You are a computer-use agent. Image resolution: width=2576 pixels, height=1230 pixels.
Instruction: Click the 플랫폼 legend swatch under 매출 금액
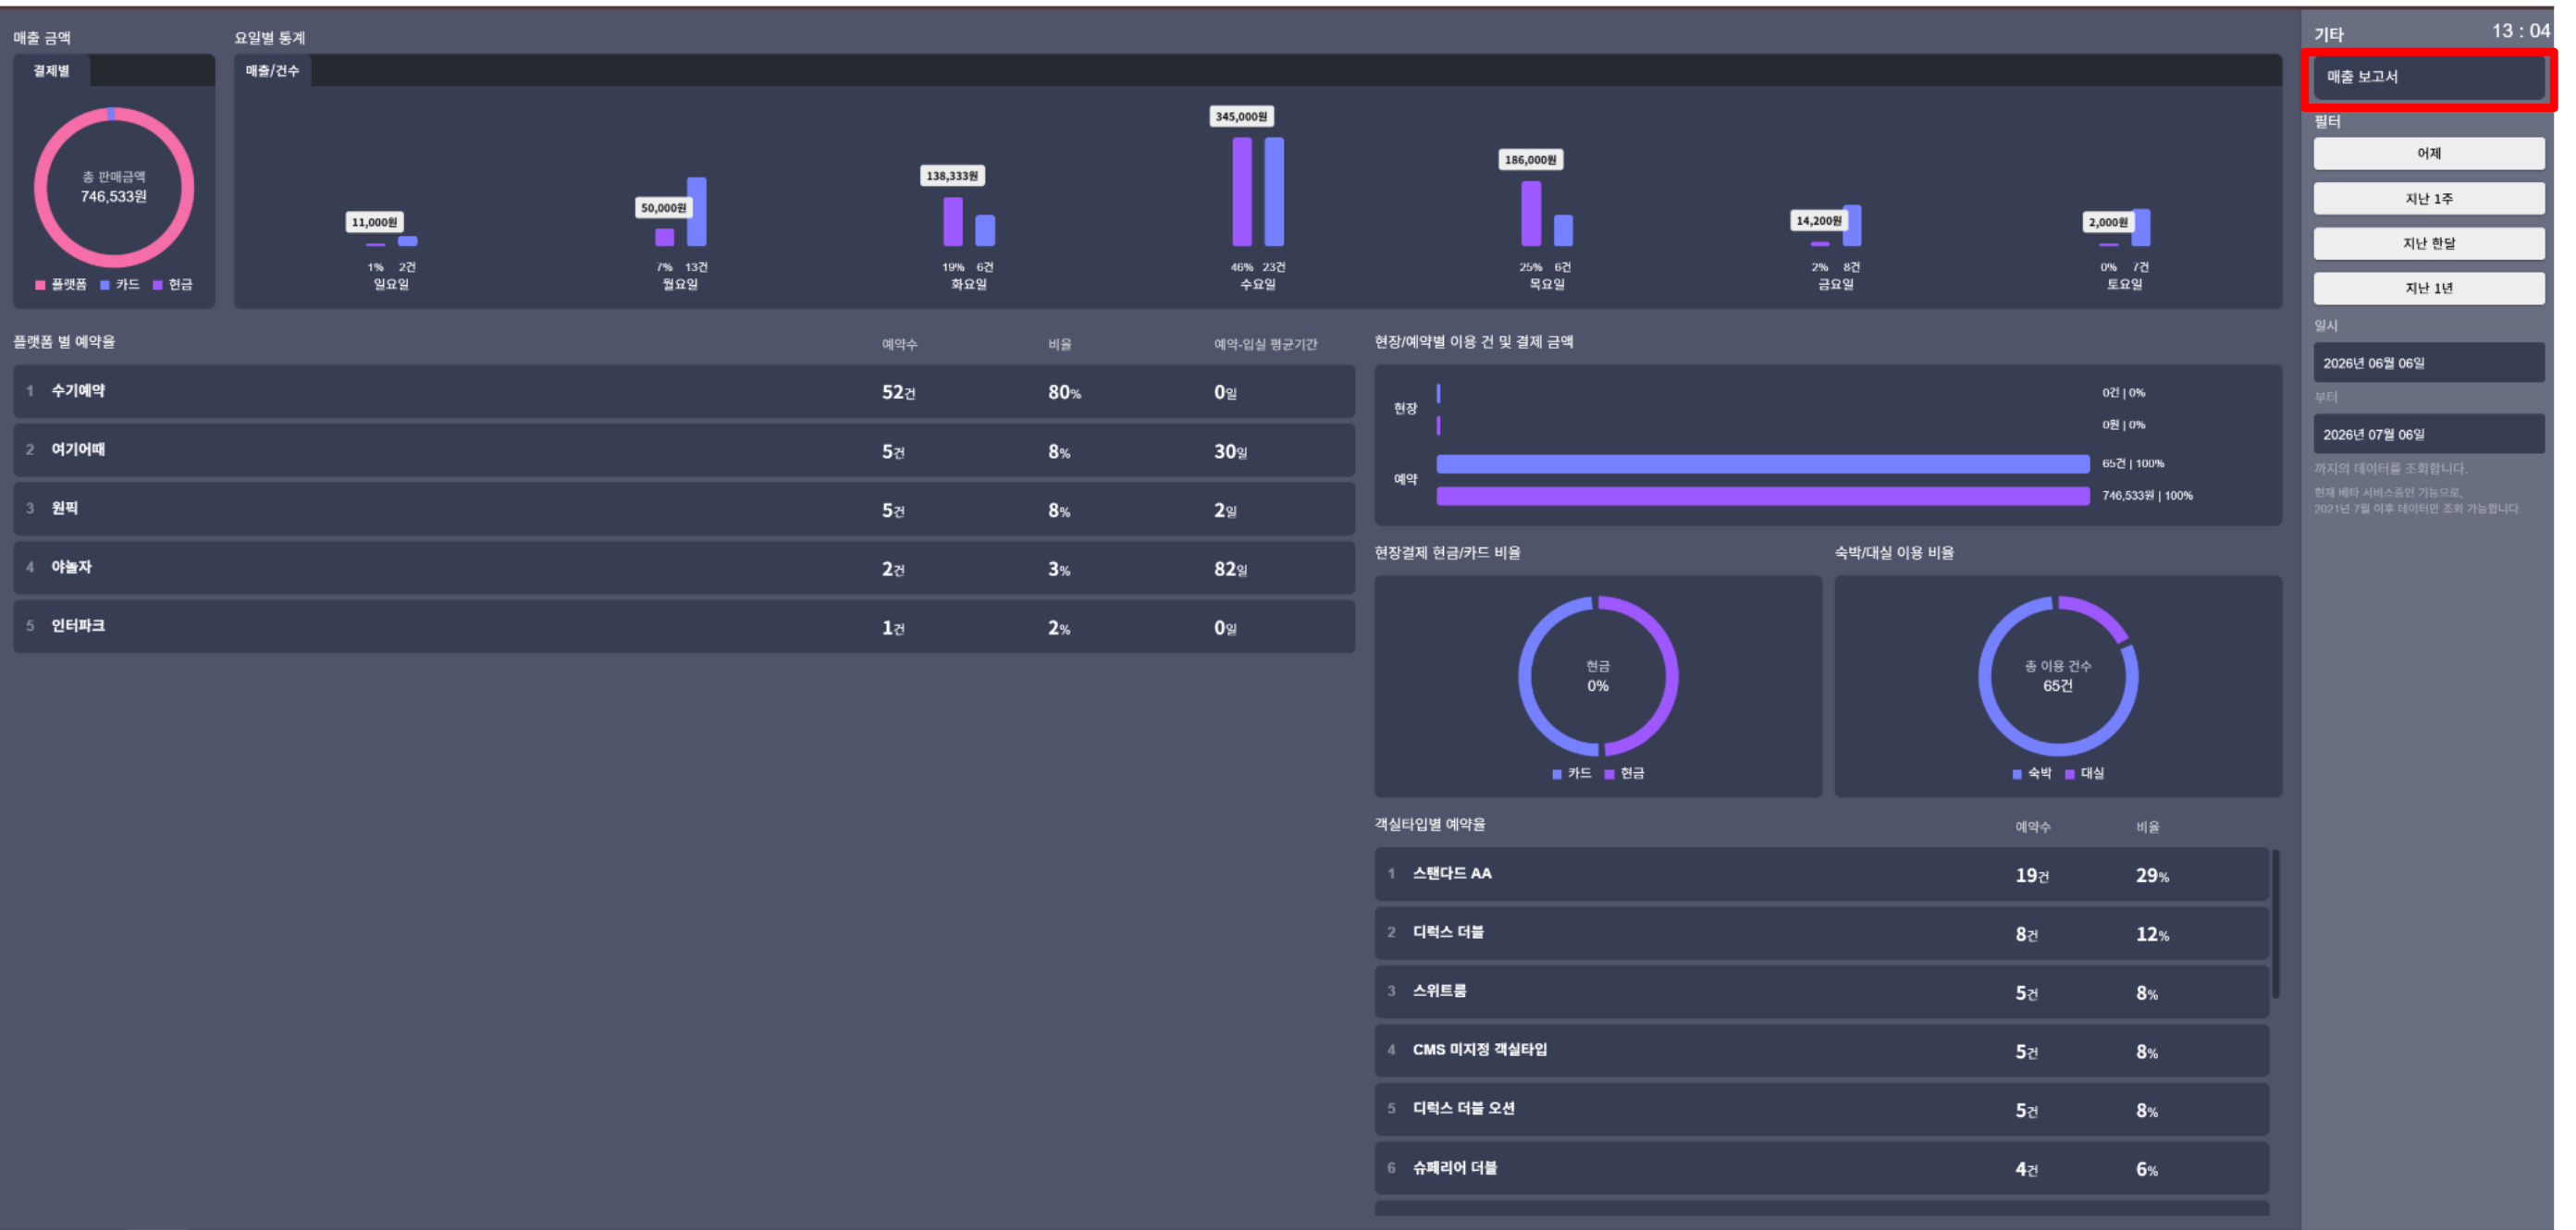(40, 285)
